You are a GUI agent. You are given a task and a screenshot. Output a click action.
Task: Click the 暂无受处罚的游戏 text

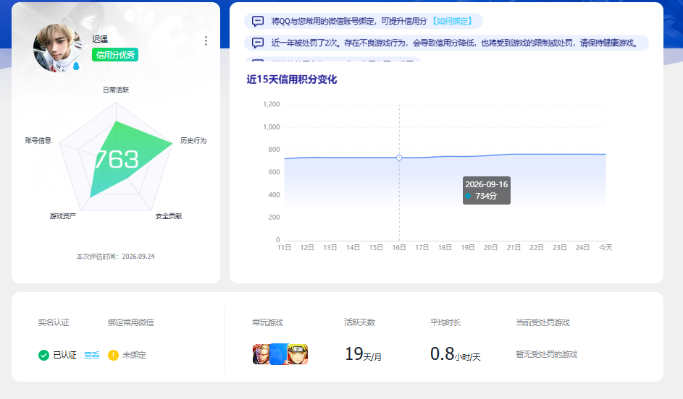[547, 355]
